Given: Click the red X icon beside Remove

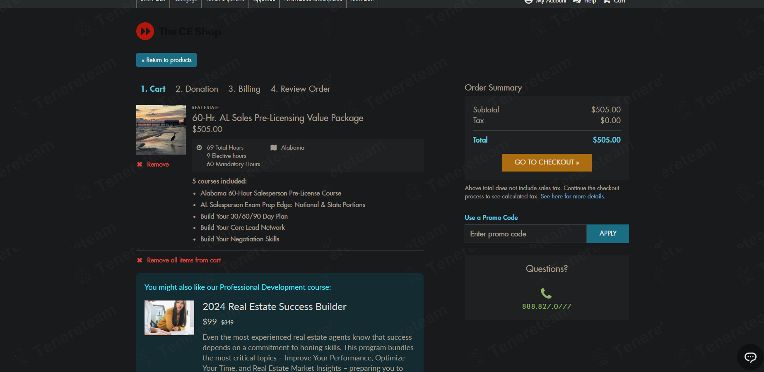Looking at the screenshot, I should pos(140,165).
